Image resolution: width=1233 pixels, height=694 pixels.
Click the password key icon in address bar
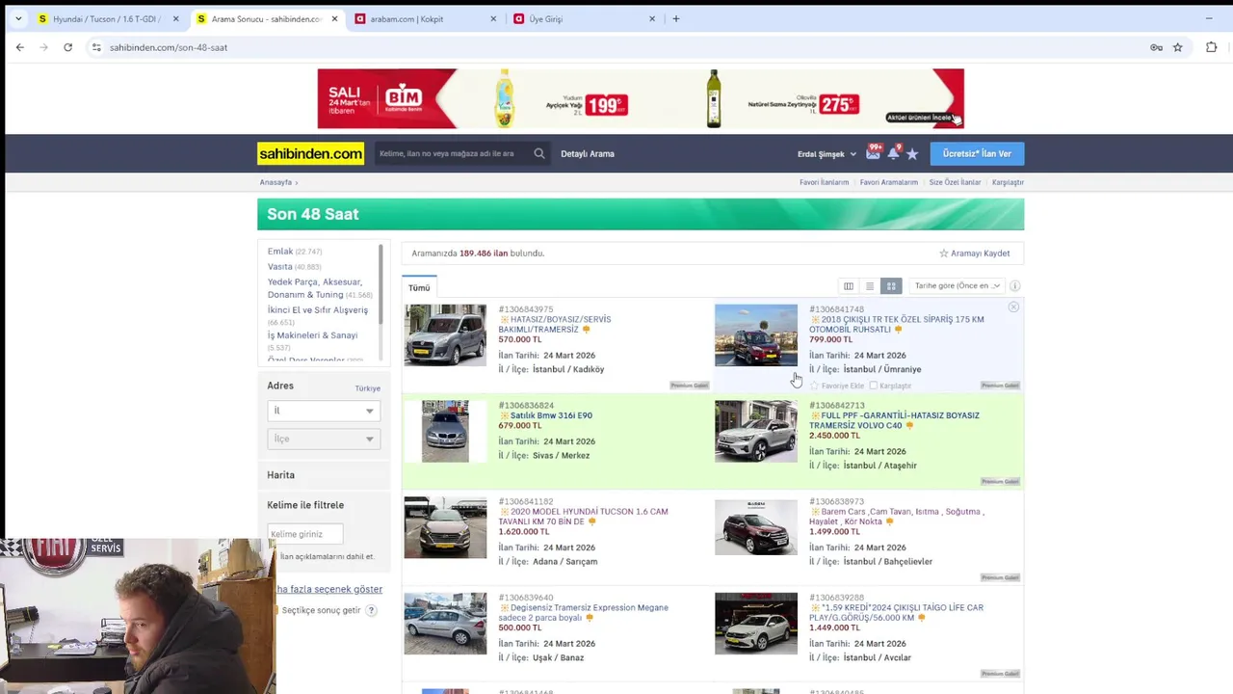tap(1156, 47)
